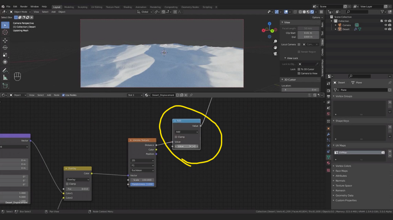This screenshot has width=393, height=220.
Task: Expand the Geometry Data panel
Action: coord(344,195)
